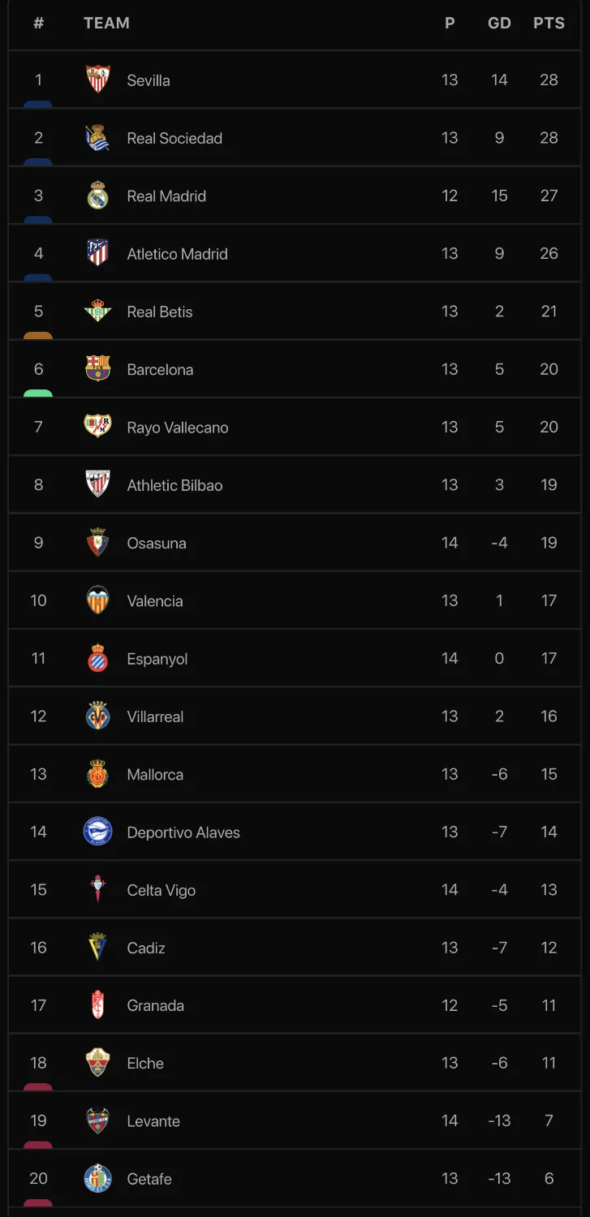Click the Real Sociedad crest icon
Viewport: 590px width, 1217px height.
98,138
